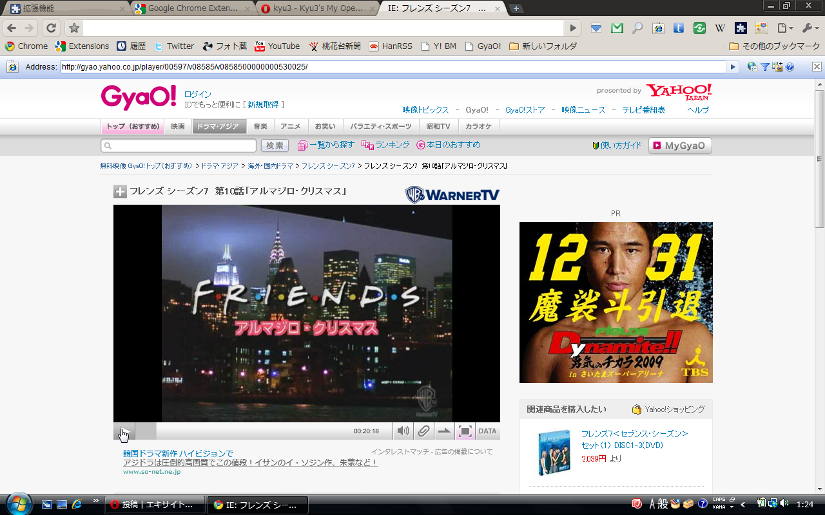Mute the video with the speaker icon
The image size is (825, 515).
point(403,431)
